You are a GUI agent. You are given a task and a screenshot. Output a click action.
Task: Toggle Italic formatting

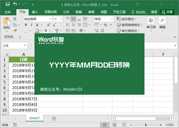(x=31, y=25)
